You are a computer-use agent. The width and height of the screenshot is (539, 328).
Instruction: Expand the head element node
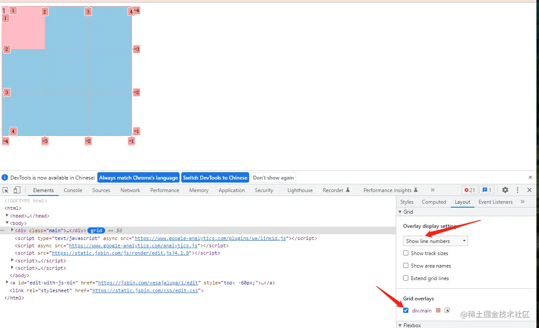click(7, 215)
